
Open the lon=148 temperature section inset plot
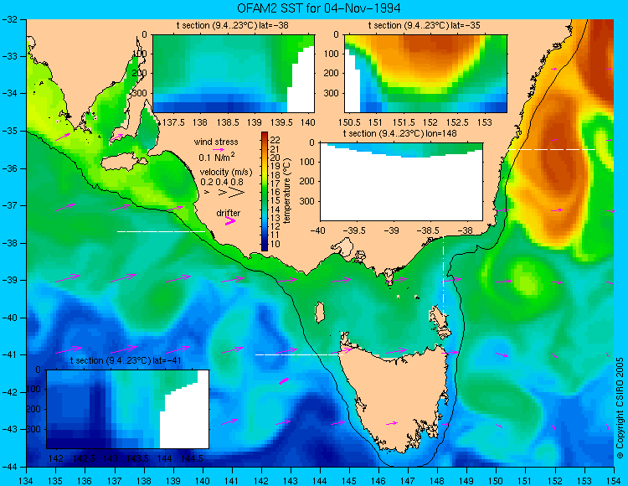[x=401, y=182]
